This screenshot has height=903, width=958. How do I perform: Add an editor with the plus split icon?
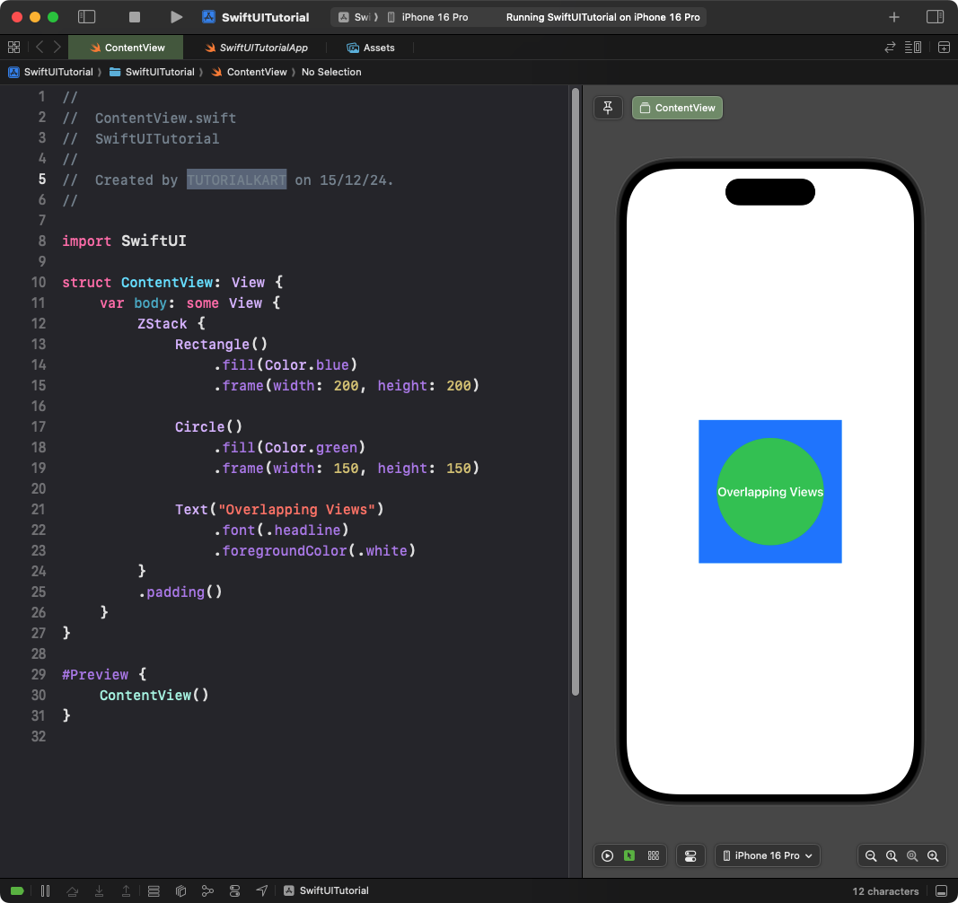tap(944, 47)
